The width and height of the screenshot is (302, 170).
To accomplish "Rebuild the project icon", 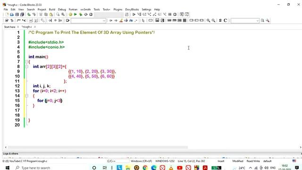I will coord(86,15).
